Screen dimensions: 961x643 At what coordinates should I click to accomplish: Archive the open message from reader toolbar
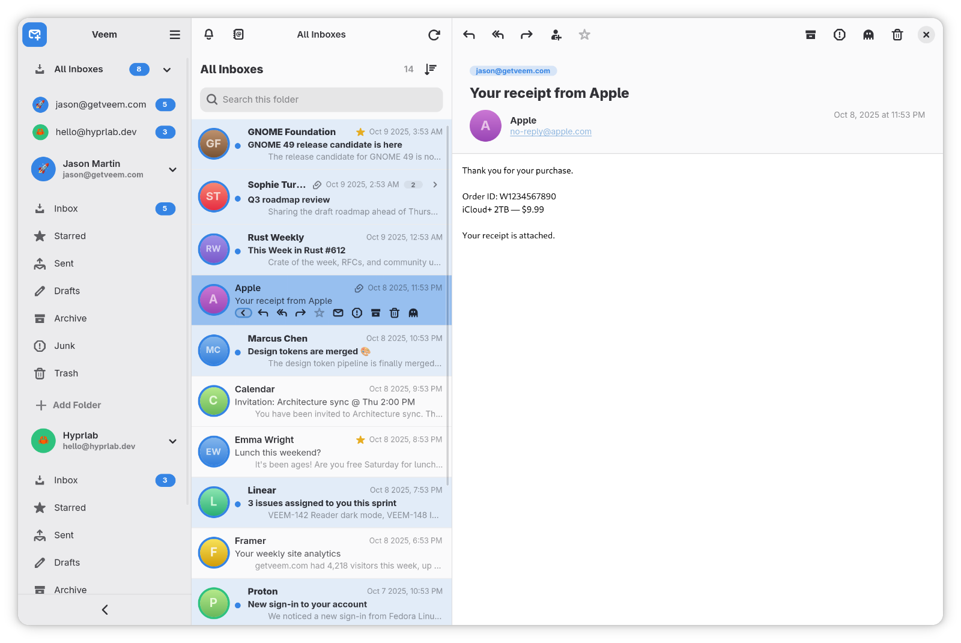click(811, 35)
